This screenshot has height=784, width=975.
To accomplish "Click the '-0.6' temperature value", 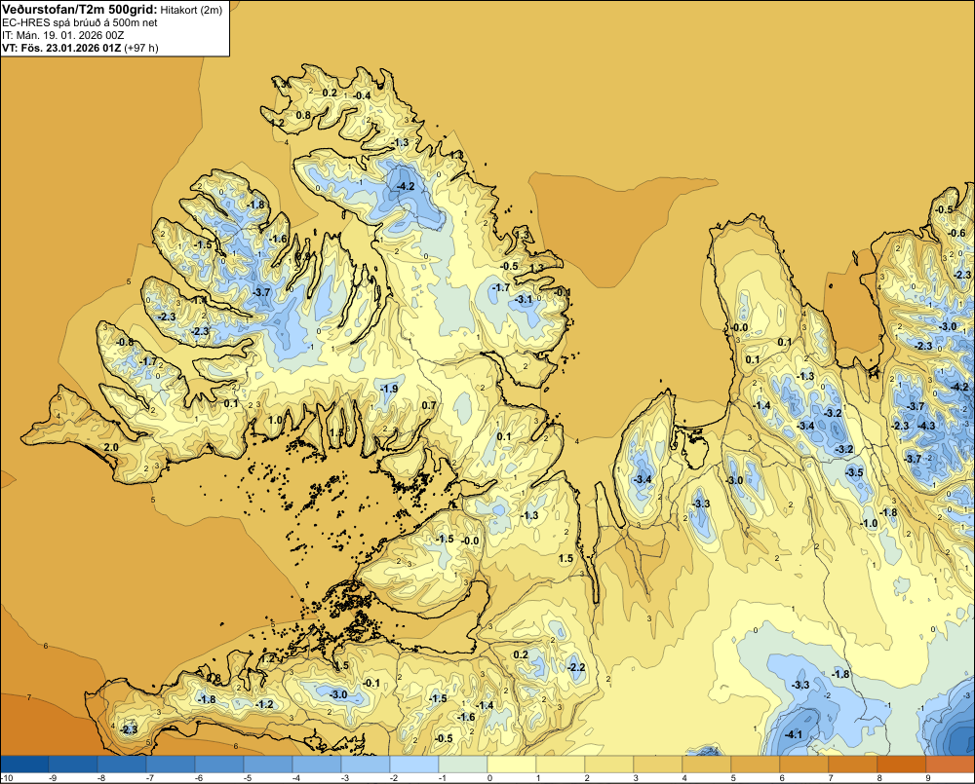I will (956, 233).
